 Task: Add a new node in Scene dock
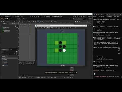(x=2, y=21)
